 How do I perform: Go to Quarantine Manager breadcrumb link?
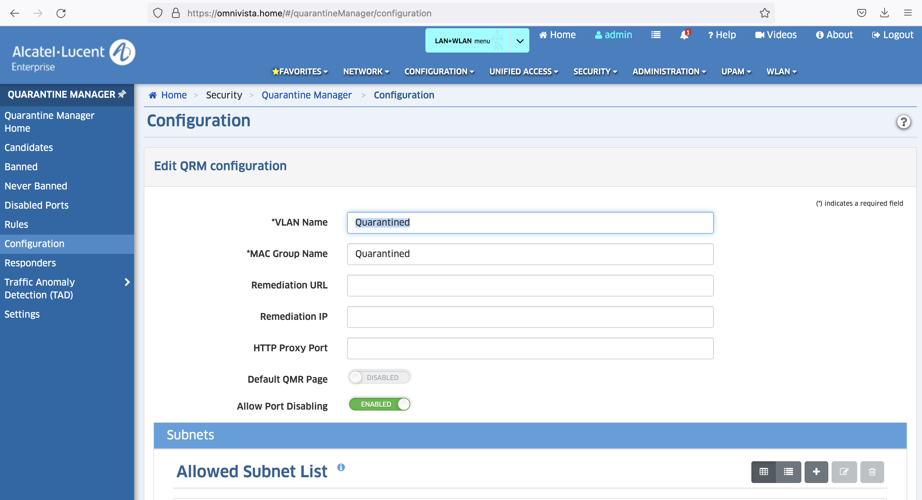(x=306, y=95)
